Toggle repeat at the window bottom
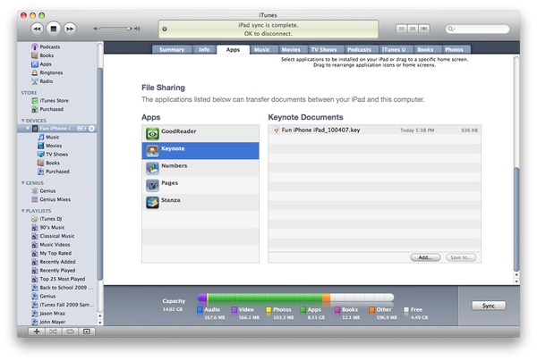The height and width of the screenshot is (361, 537). [x=70, y=332]
